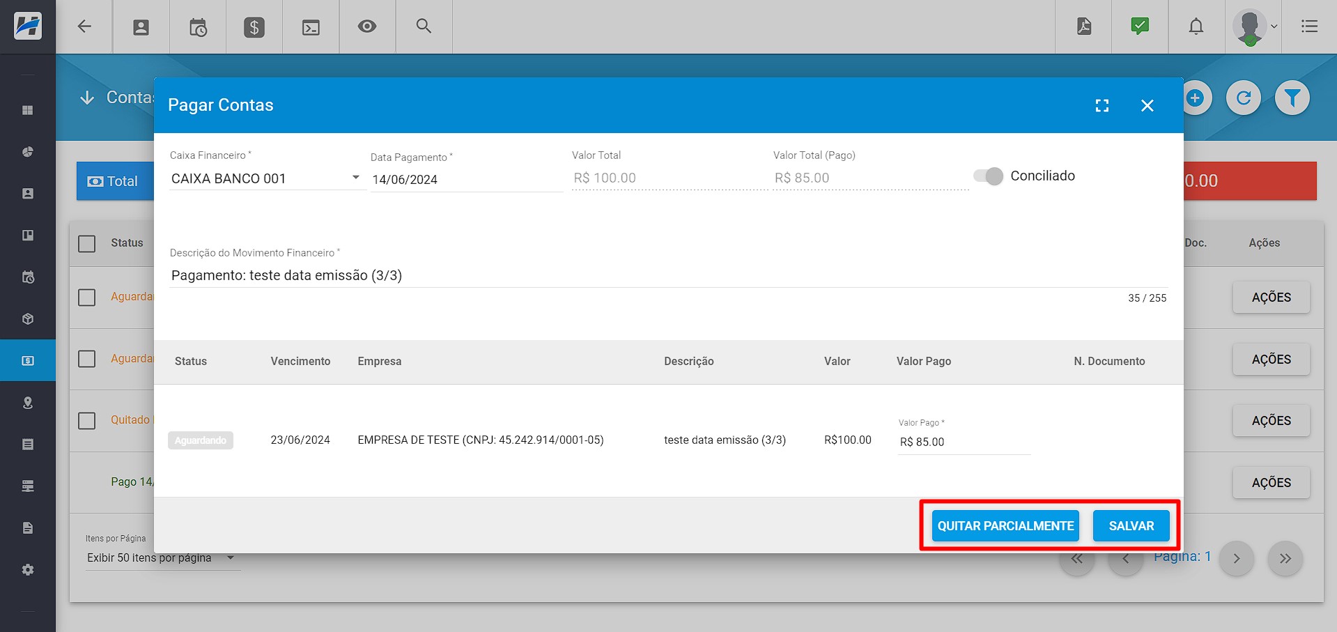This screenshot has height=632, width=1337.
Task: Click the filter funnel button
Action: [1292, 98]
